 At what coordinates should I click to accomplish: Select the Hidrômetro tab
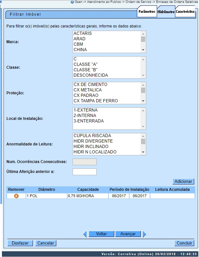166,12
